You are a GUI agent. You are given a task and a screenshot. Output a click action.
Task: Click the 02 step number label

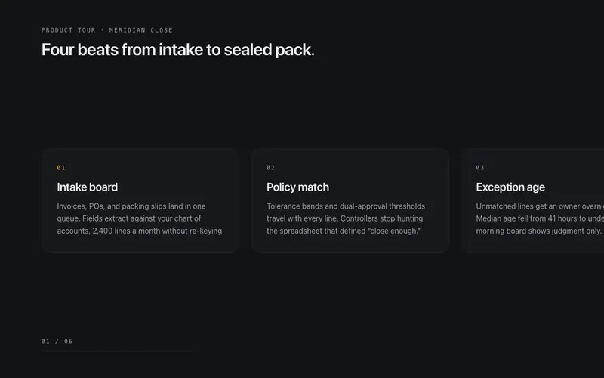[x=271, y=167]
